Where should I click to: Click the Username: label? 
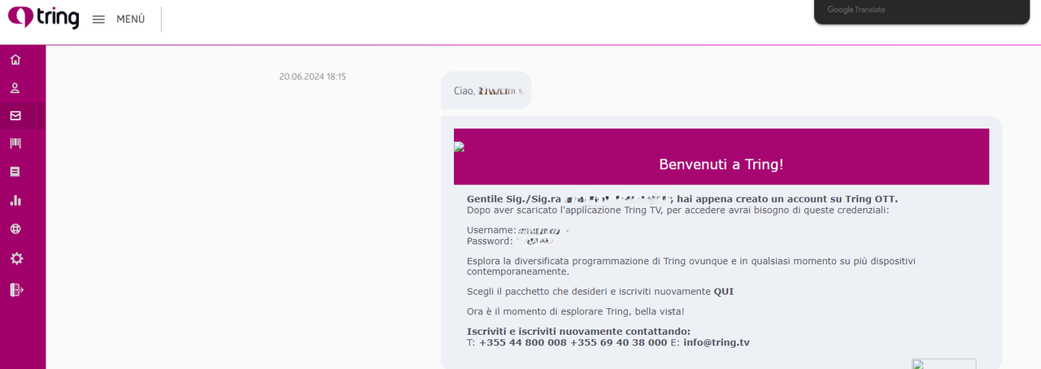click(x=491, y=231)
